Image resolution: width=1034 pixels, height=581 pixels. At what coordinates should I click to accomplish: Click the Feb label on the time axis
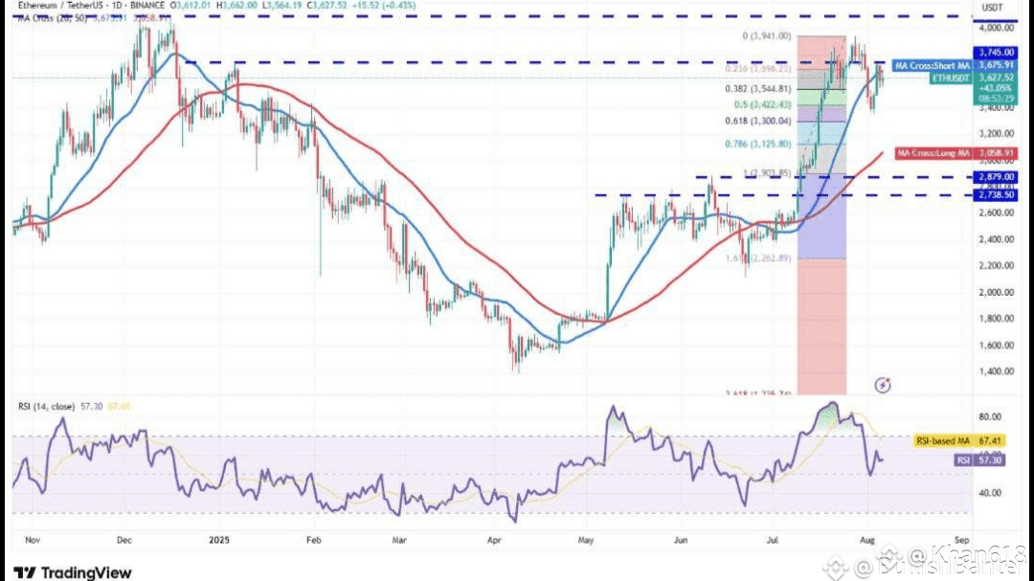click(x=314, y=540)
